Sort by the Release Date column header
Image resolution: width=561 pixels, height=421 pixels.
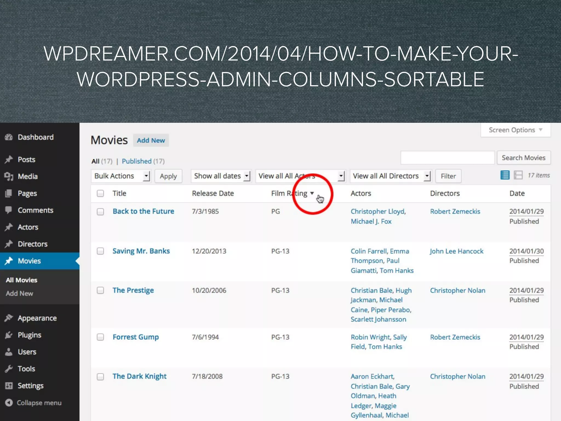(213, 193)
